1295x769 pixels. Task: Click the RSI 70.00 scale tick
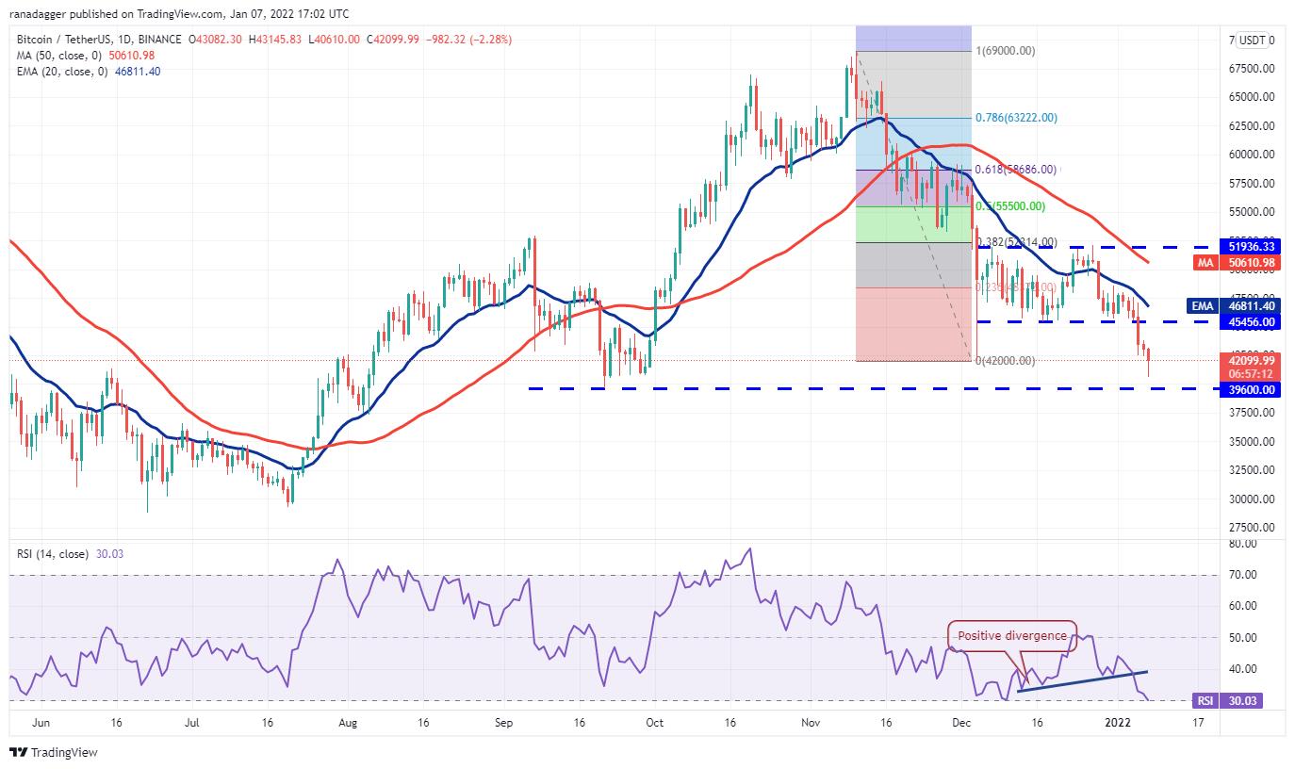[x=1241, y=574]
